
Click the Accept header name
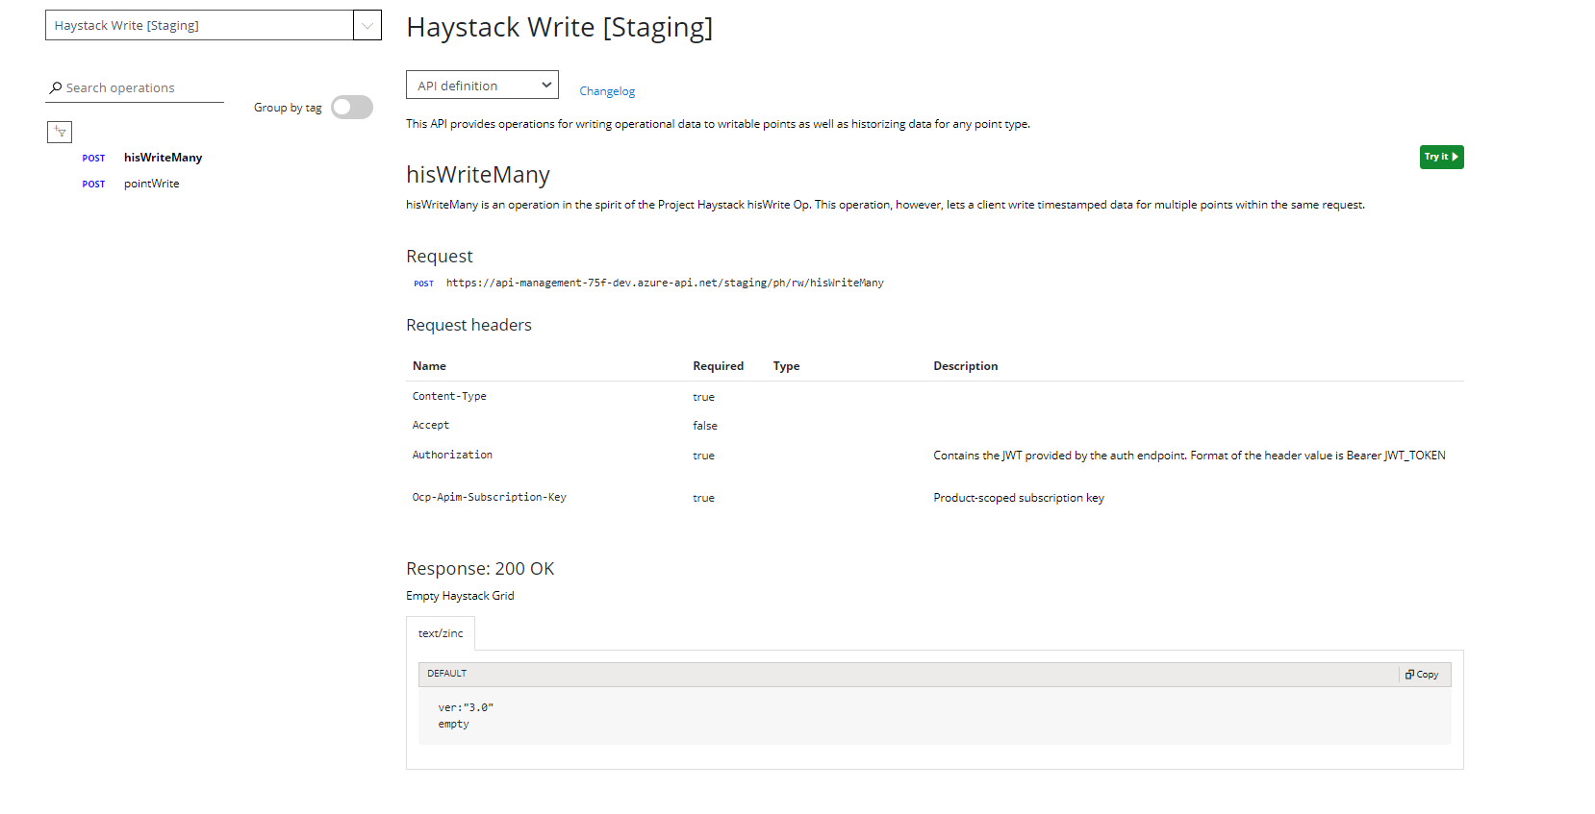tap(430, 425)
